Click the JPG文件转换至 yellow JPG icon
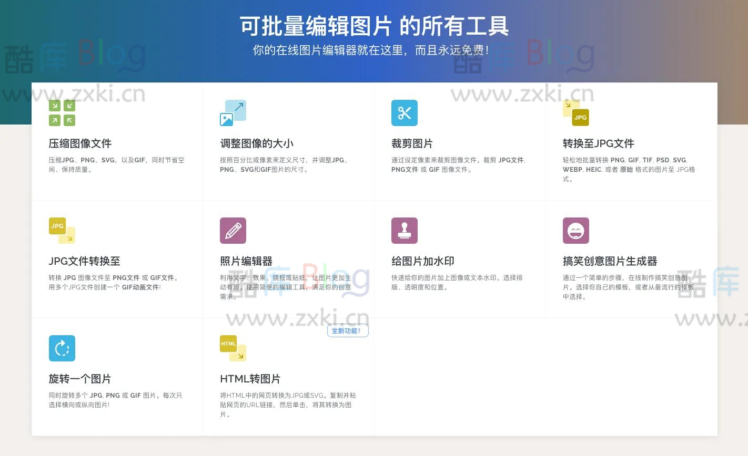Viewport: 748px width, 456px height. point(62,230)
